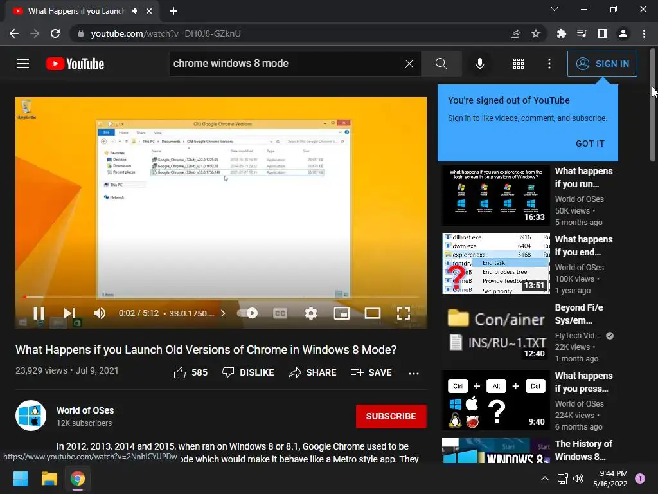This screenshot has height=494, width=658.
Task: Open the YouTube settings three-dot menu
Action: [549, 64]
